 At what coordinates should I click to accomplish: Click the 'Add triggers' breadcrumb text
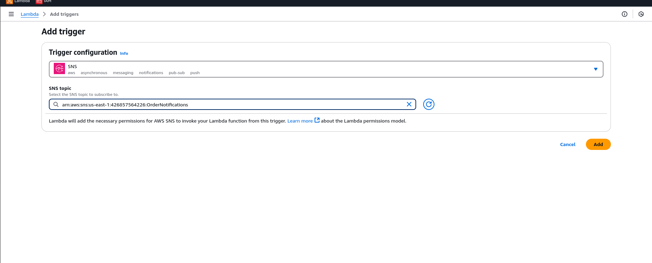64,14
